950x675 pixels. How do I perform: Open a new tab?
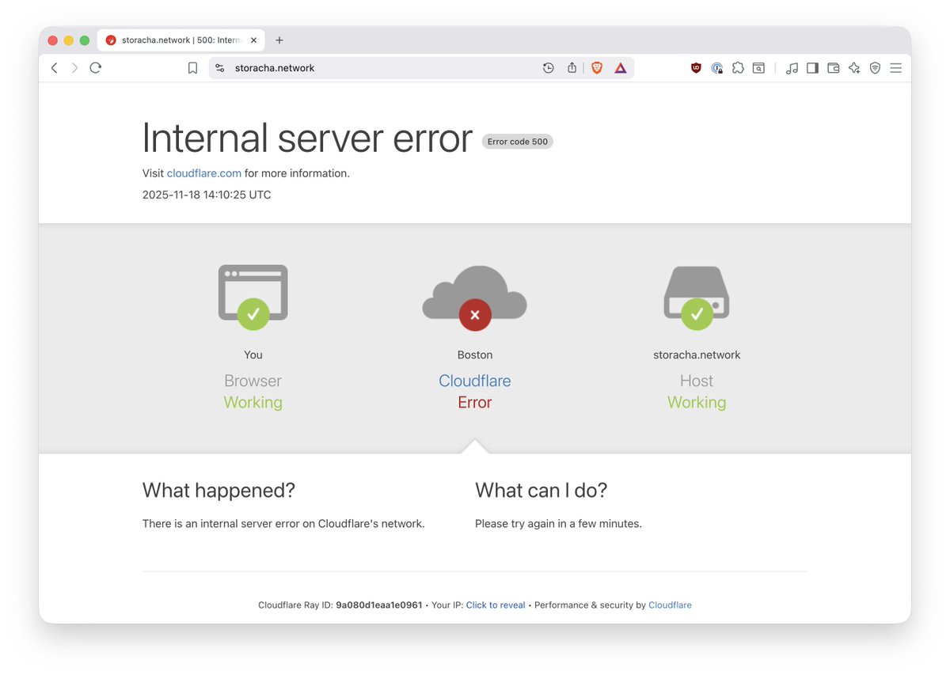[x=279, y=40]
